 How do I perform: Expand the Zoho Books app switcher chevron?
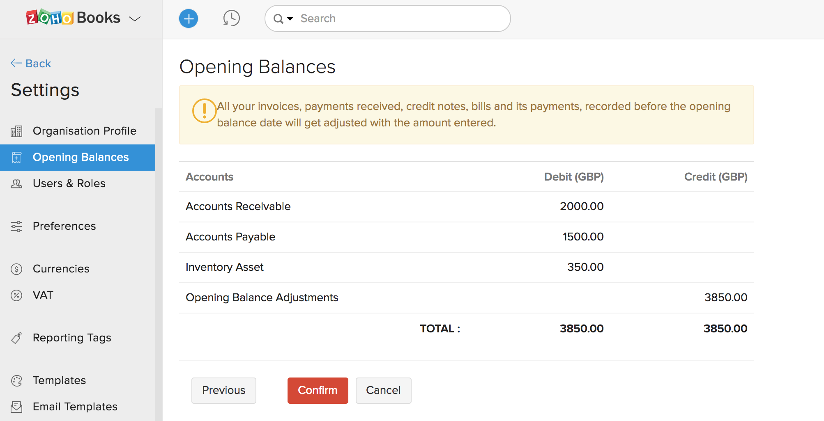tap(135, 19)
